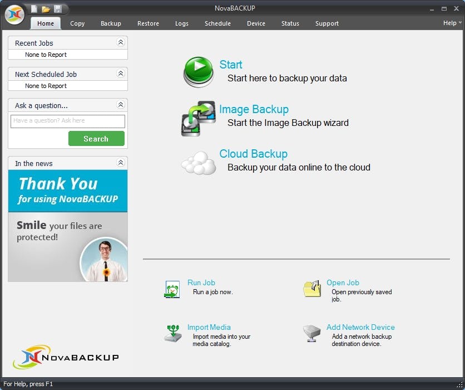
Task: Click the Start link
Action: pyautogui.click(x=231, y=65)
